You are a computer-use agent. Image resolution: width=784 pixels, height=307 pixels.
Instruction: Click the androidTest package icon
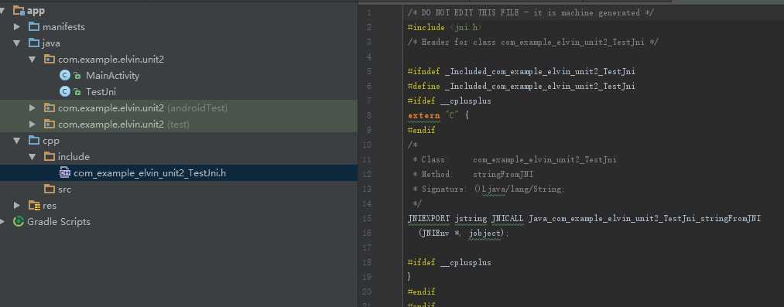[50, 107]
